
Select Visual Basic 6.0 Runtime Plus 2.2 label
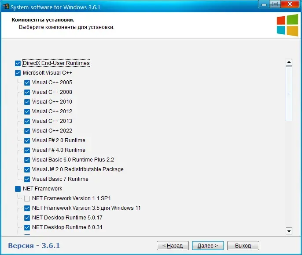click(73, 160)
